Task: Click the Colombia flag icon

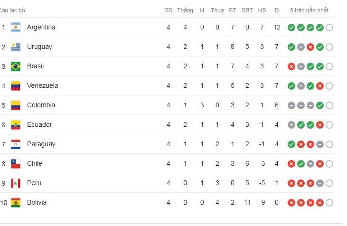Action: click(16, 105)
